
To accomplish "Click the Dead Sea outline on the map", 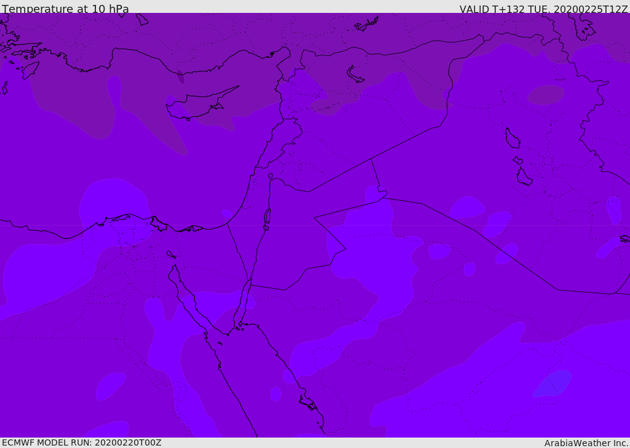I will [x=267, y=218].
